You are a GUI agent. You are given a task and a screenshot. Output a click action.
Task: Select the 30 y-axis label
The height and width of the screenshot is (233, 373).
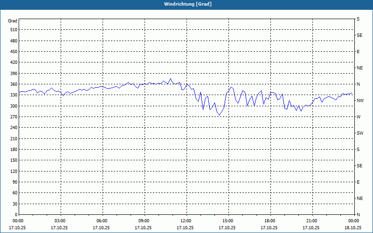(15, 204)
